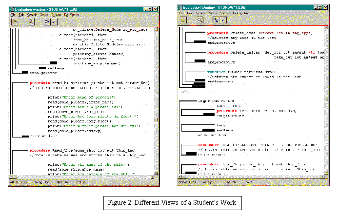Click scroll up arrow in left window
The height and width of the screenshot is (216, 338).
point(155,29)
